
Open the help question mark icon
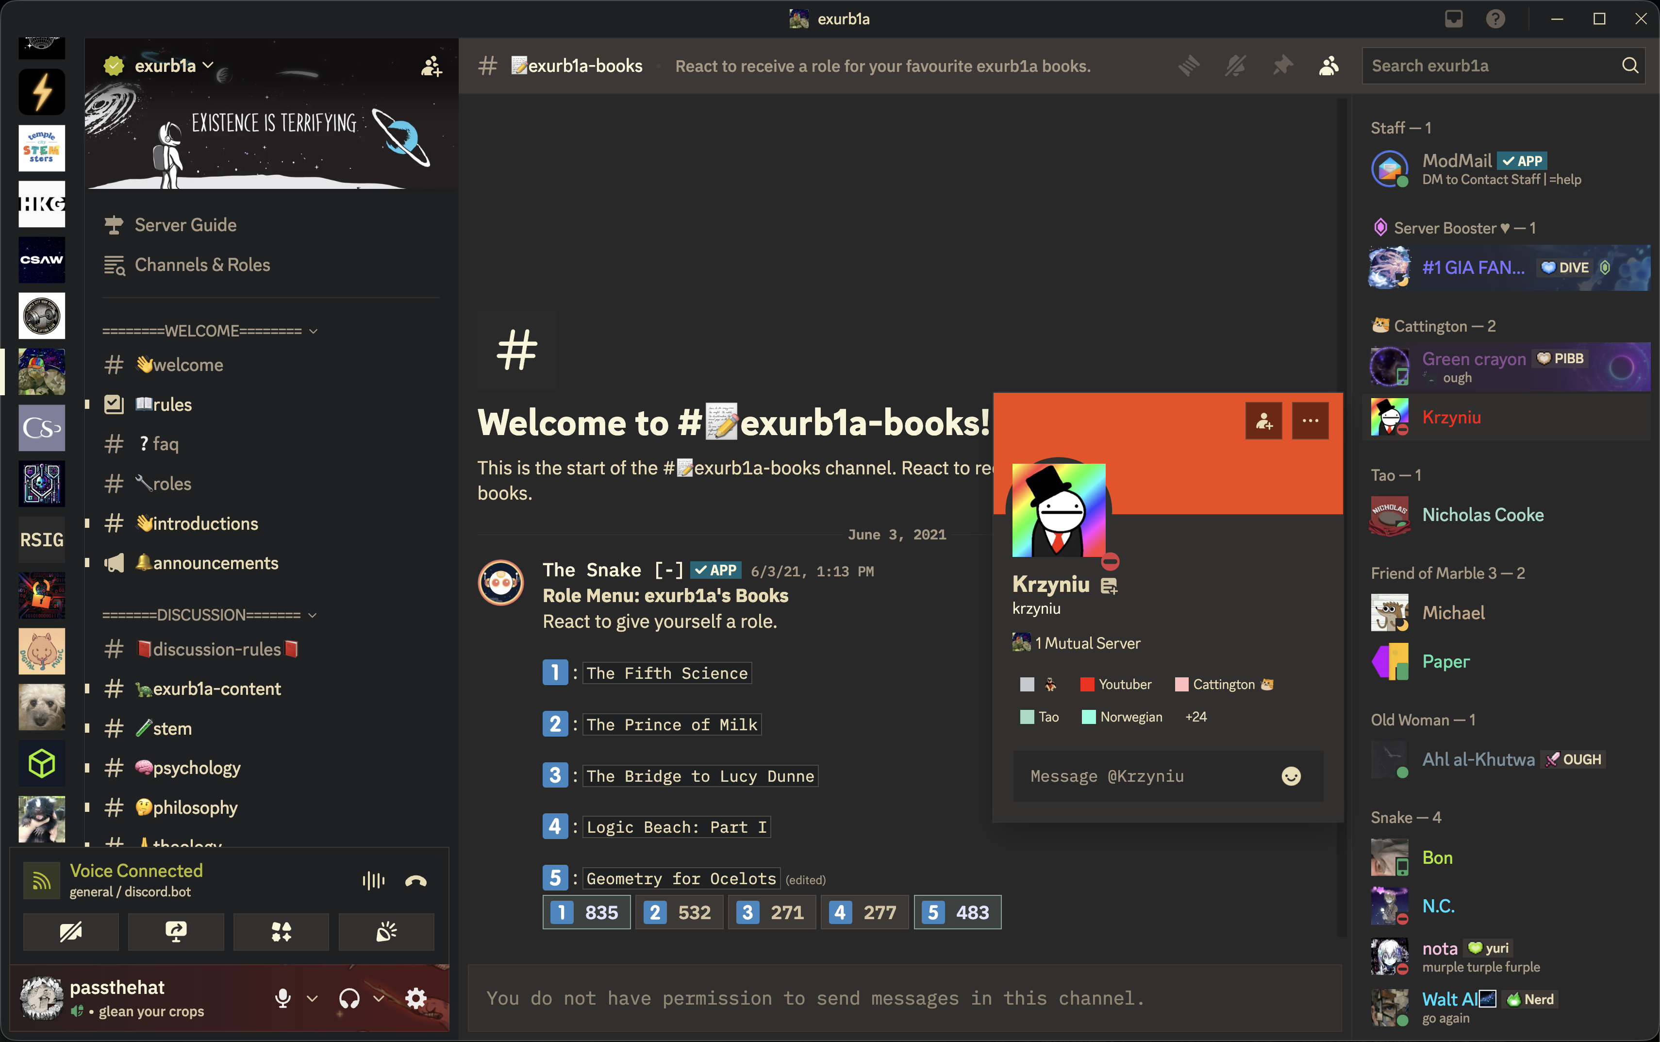click(x=1495, y=18)
